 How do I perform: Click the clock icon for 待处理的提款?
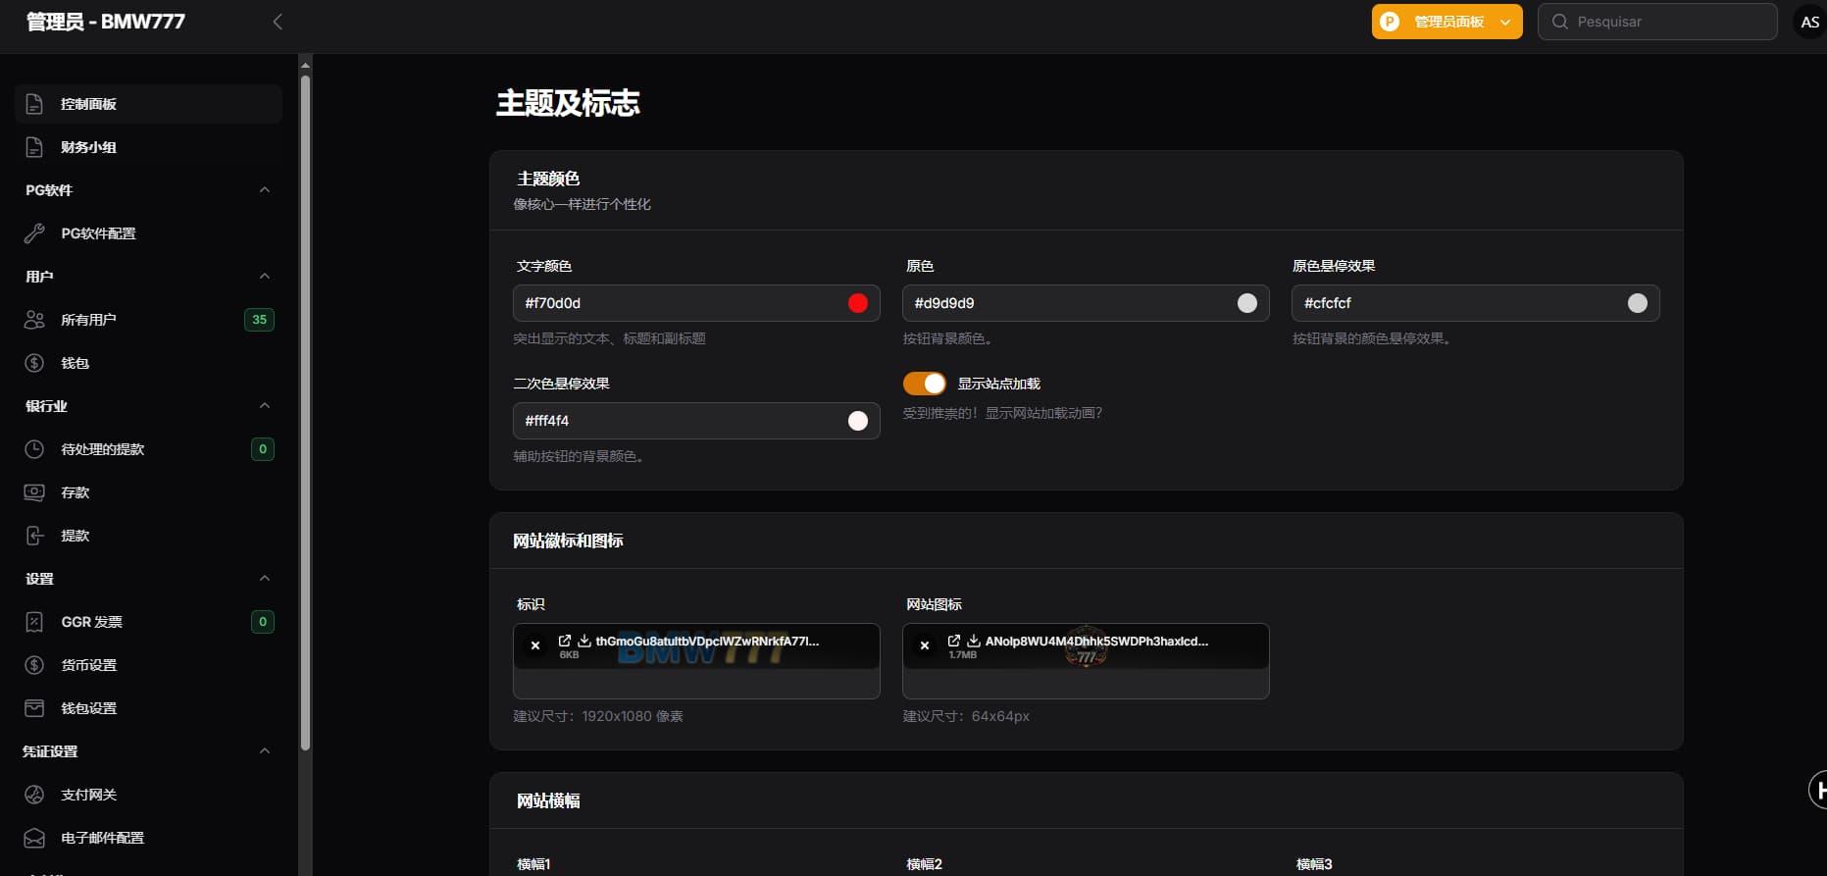point(34,449)
